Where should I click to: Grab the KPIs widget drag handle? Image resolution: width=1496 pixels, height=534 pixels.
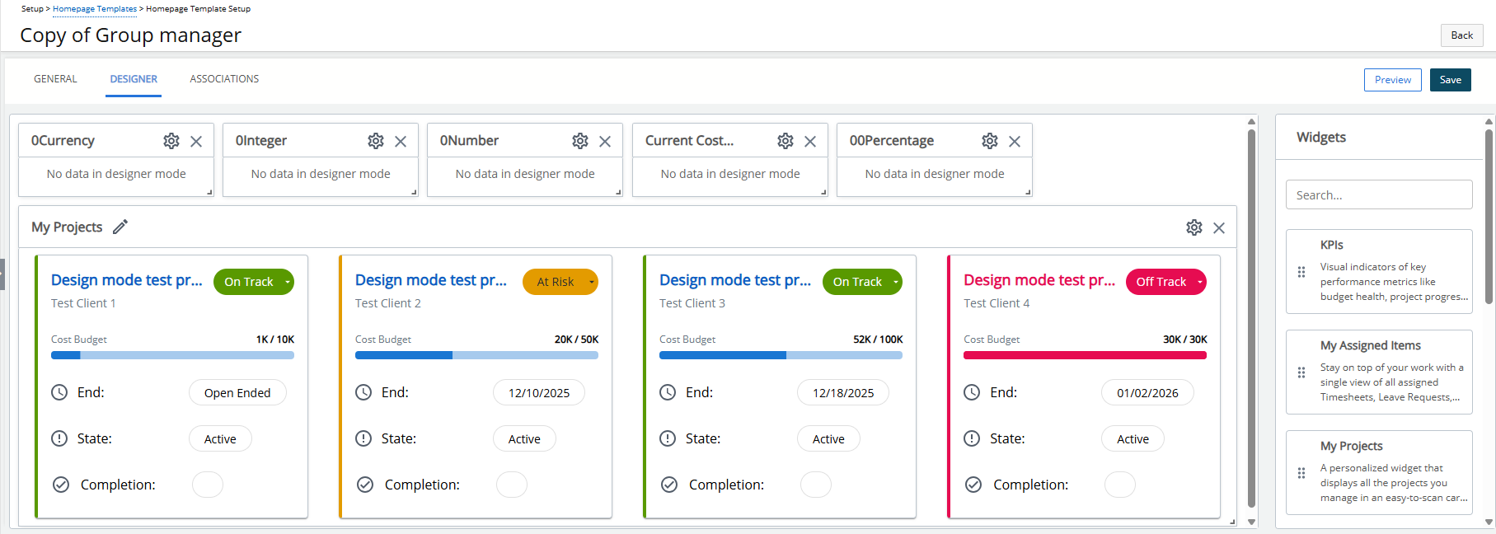point(1301,272)
